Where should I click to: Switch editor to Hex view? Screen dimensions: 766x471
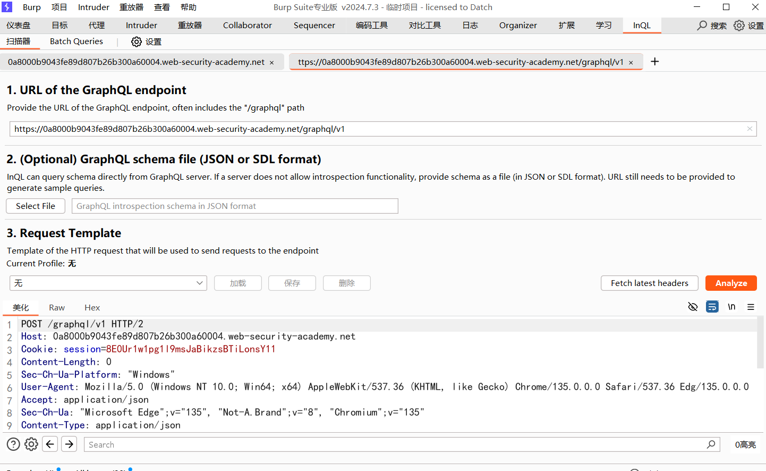(92, 308)
